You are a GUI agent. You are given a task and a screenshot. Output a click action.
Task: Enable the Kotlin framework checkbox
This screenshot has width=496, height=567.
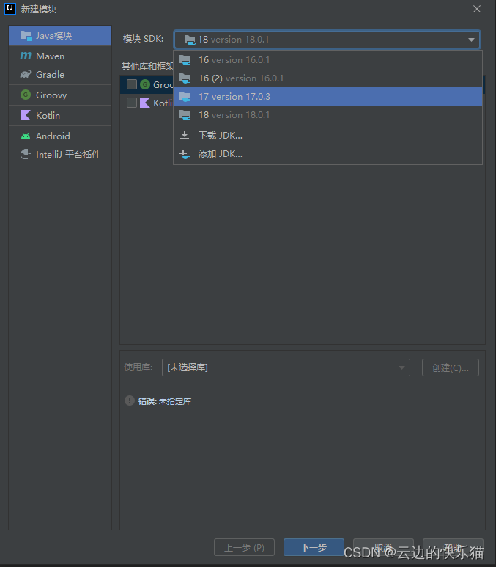click(132, 103)
